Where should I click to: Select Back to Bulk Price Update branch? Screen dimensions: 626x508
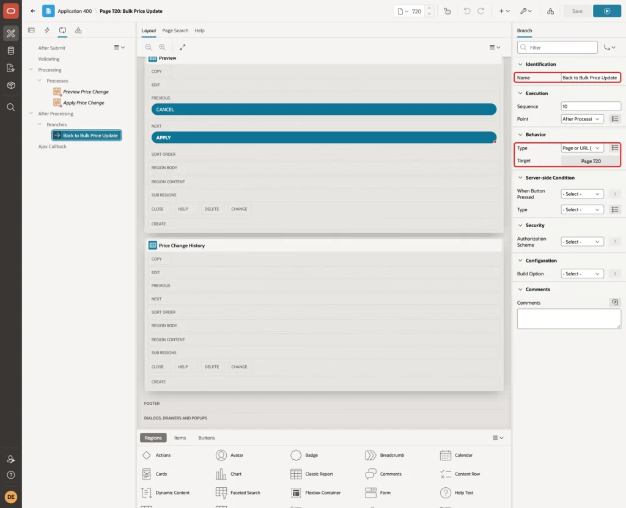pos(87,136)
